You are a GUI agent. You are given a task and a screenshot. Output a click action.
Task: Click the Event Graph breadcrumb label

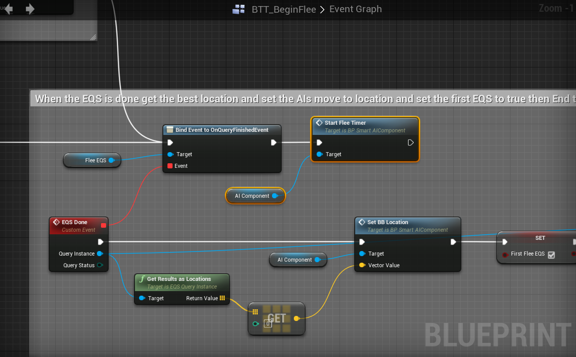(x=355, y=9)
